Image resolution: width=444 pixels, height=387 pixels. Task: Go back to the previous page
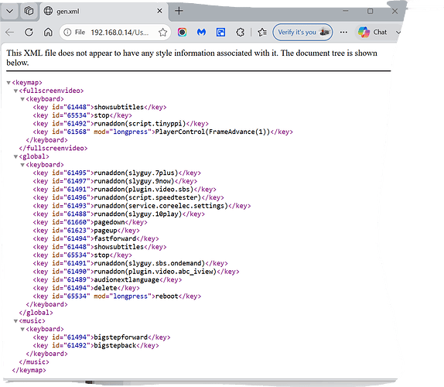tap(9, 33)
